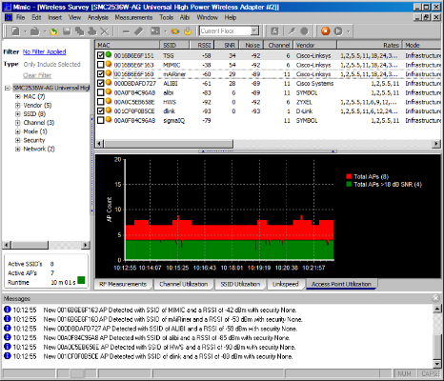This screenshot has width=444, height=381.
Task: Uncheck the dlink access point checkbox
Action: coord(101,111)
